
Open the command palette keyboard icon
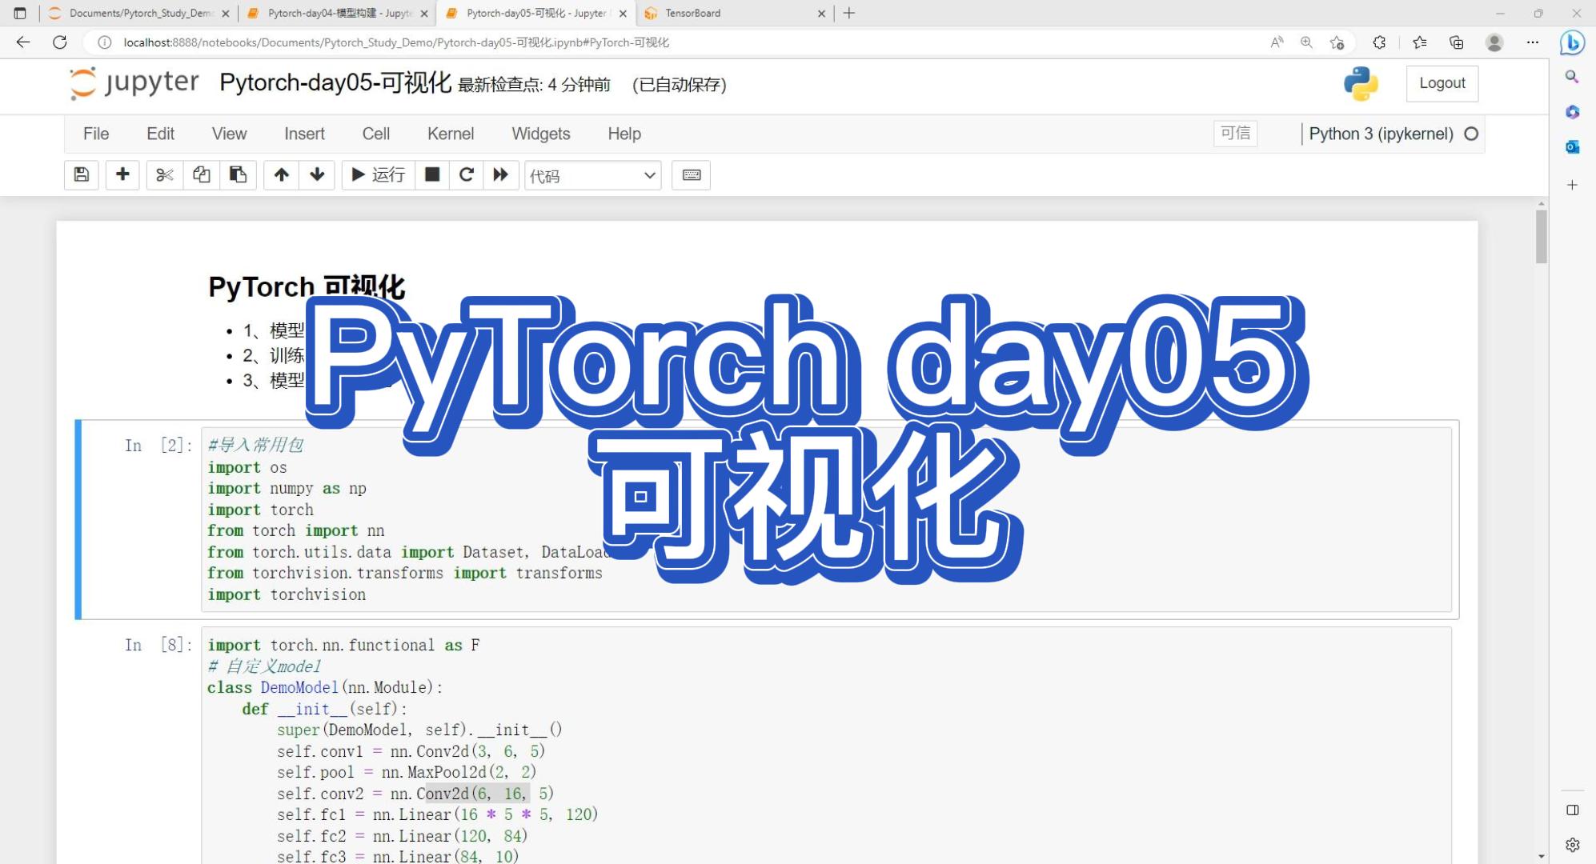point(692,175)
